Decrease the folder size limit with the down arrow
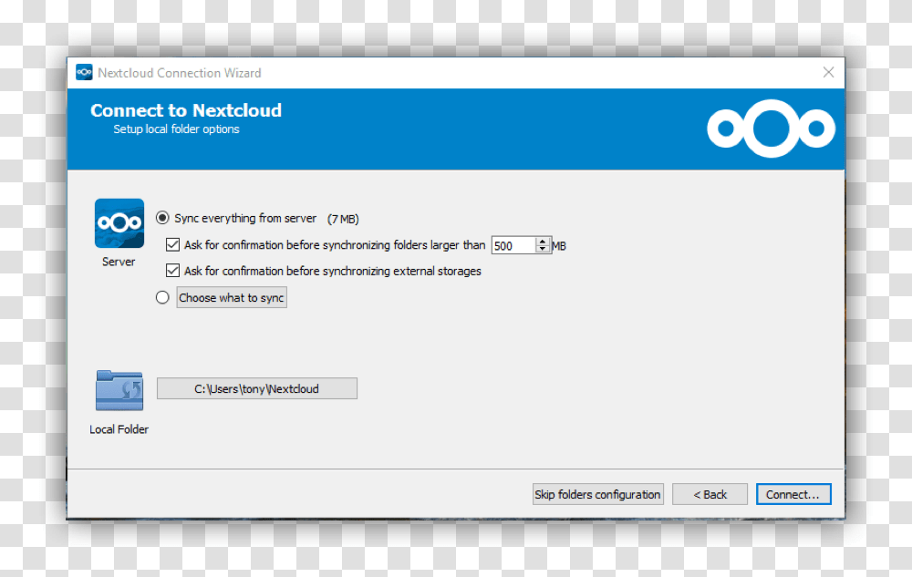Image resolution: width=912 pixels, height=577 pixels. pos(543,249)
